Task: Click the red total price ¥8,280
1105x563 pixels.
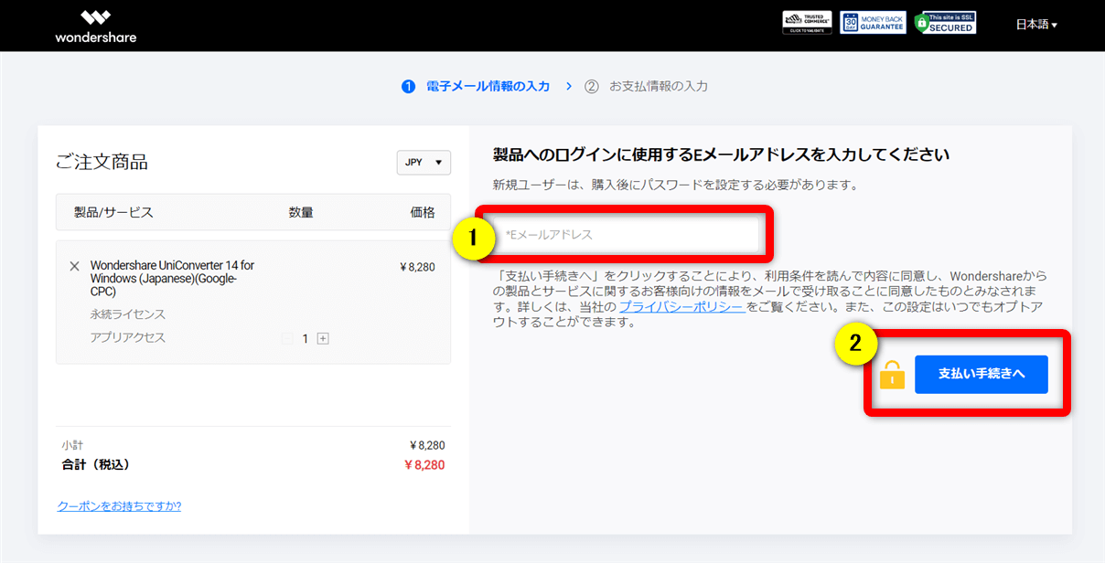Action: tap(424, 464)
